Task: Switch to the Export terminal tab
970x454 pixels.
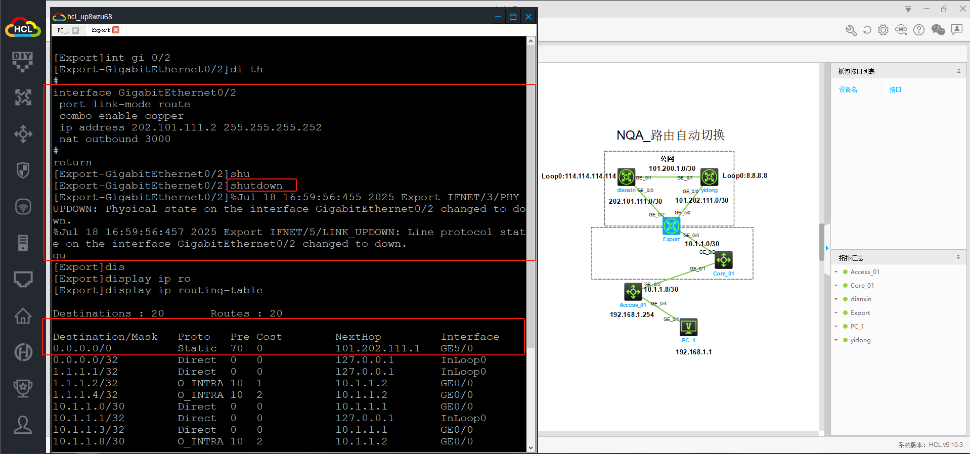Action: tap(101, 30)
